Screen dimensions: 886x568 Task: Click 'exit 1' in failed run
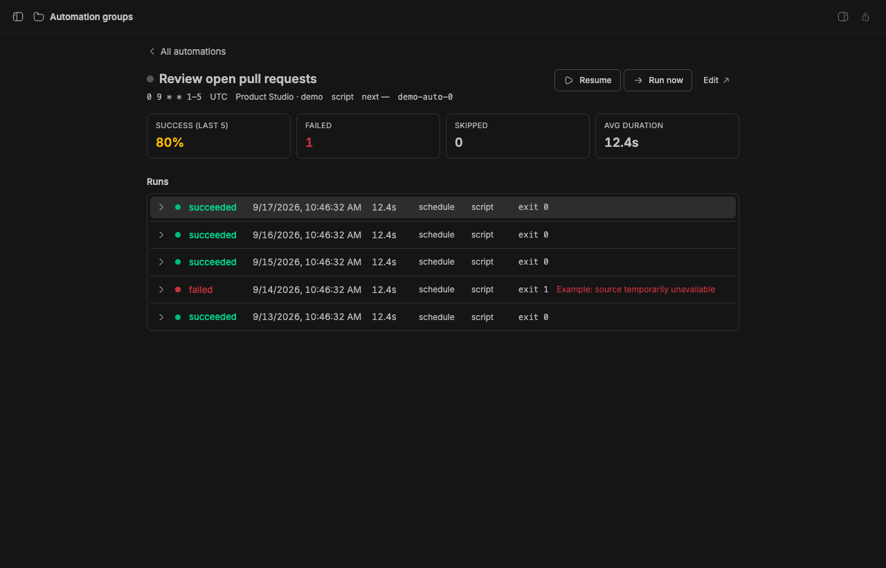(533, 290)
